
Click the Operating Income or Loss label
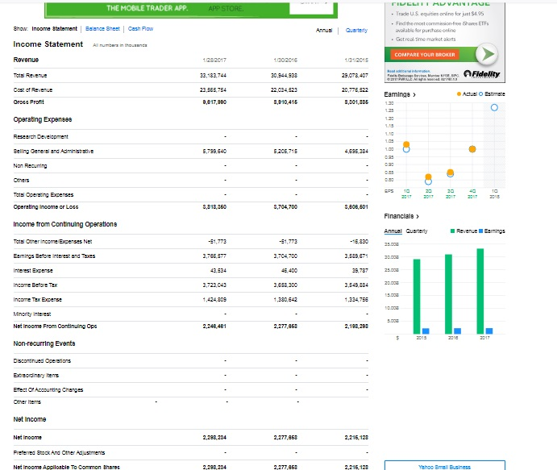[46, 206]
